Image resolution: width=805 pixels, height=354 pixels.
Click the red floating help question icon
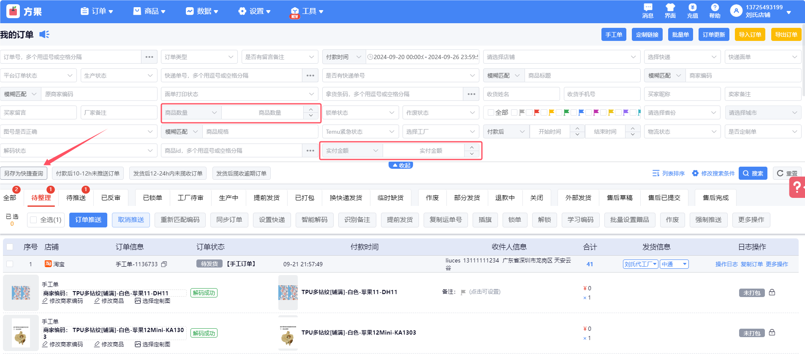pos(797,187)
